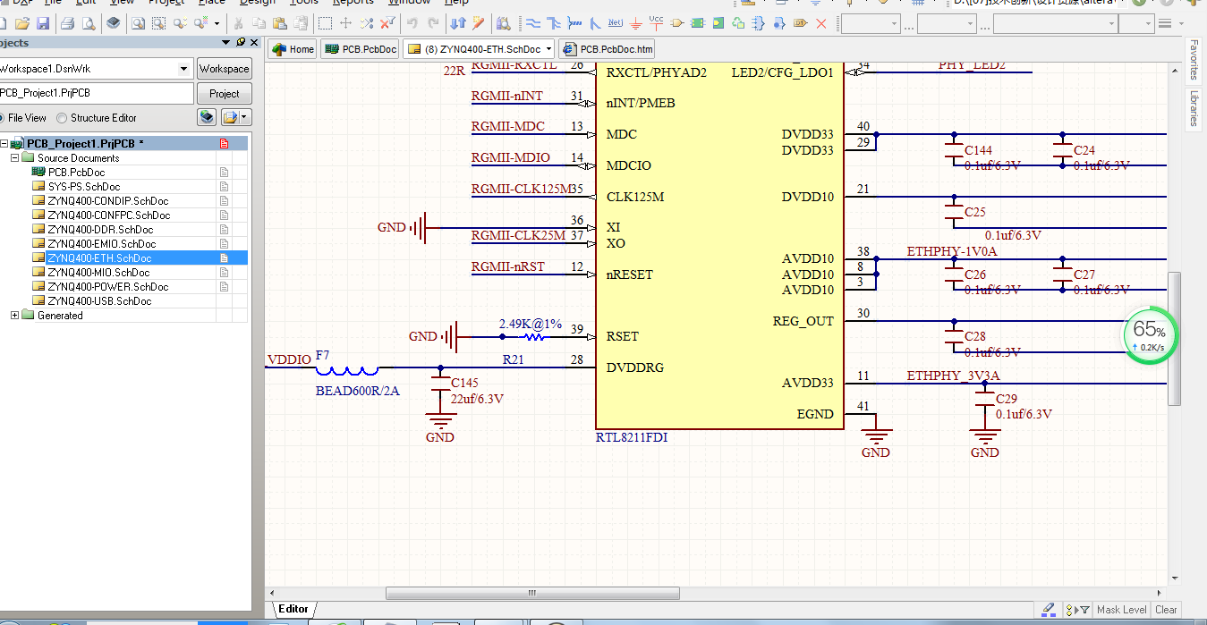1207x625 pixels.
Task: Clear the current filter icon
Action: [x=387, y=24]
